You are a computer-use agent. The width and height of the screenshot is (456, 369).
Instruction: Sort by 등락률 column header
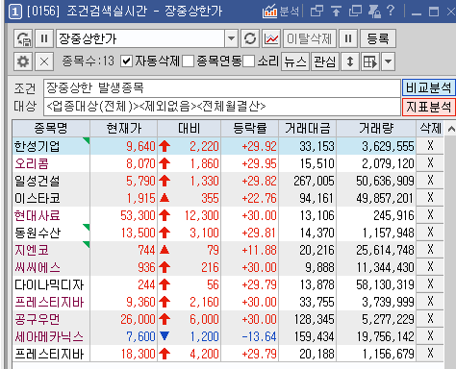(x=250, y=129)
